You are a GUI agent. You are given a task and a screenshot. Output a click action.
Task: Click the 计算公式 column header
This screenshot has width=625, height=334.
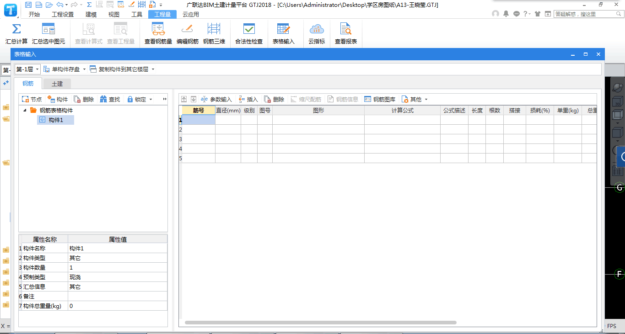point(403,110)
